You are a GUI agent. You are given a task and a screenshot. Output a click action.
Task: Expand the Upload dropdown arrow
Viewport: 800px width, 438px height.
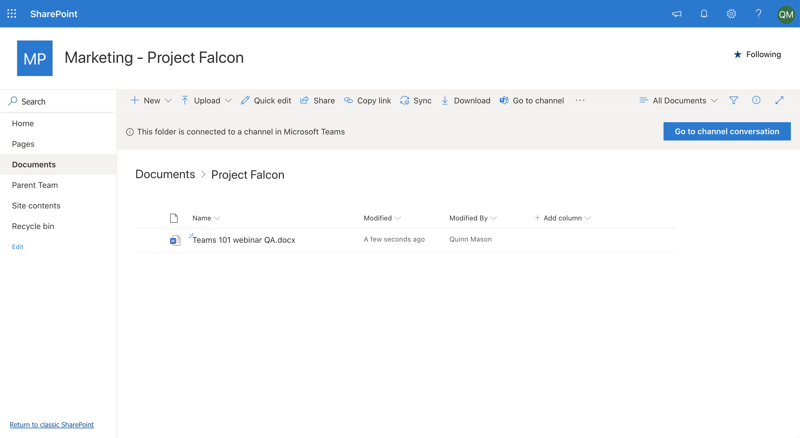click(228, 100)
